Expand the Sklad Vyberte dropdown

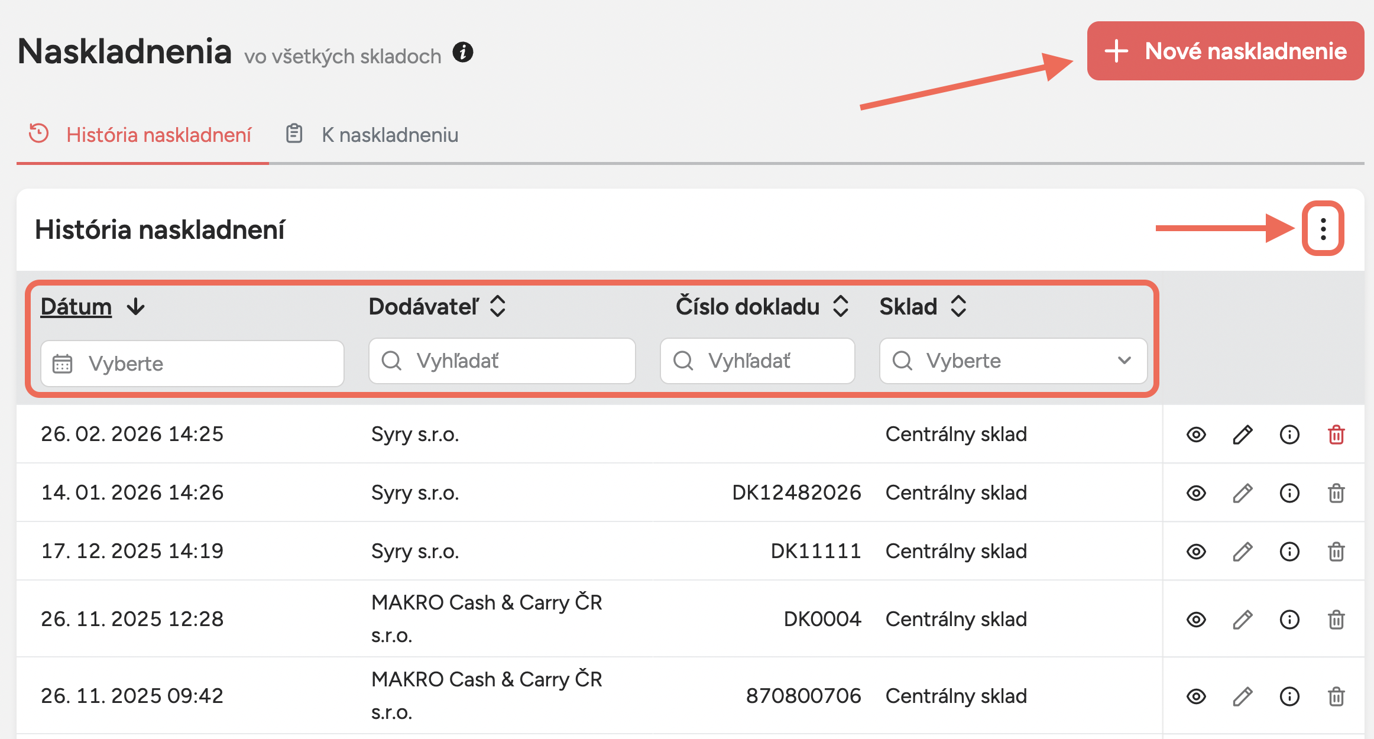(1013, 361)
